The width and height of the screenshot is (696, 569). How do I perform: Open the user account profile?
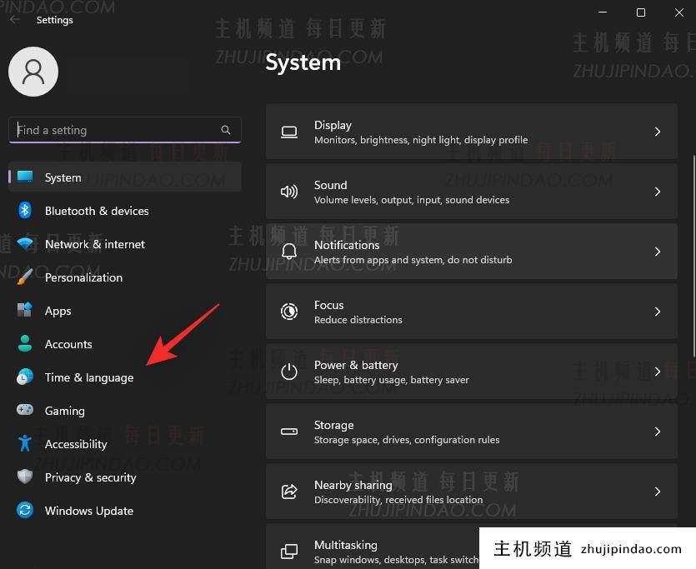[x=33, y=72]
